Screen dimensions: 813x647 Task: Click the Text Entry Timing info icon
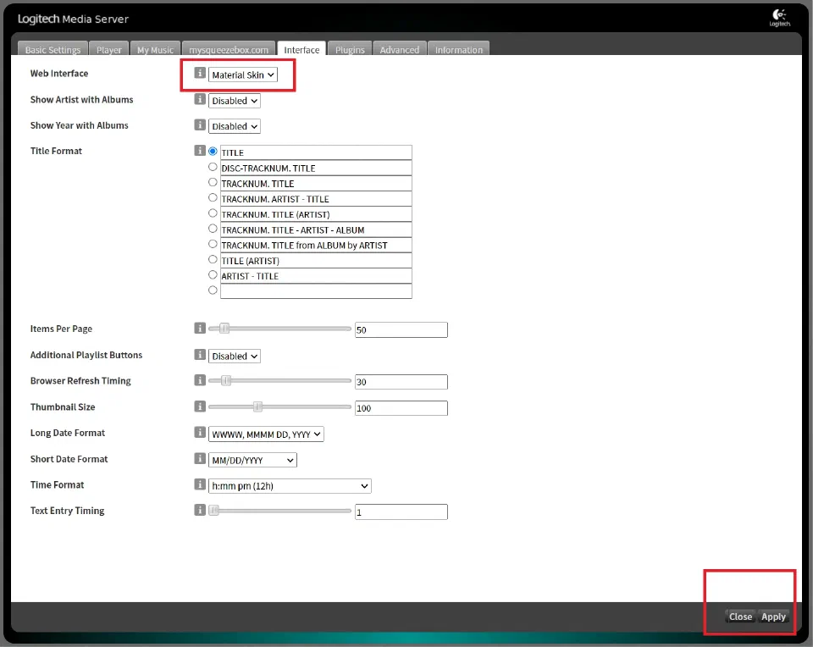click(x=200, y=510)
